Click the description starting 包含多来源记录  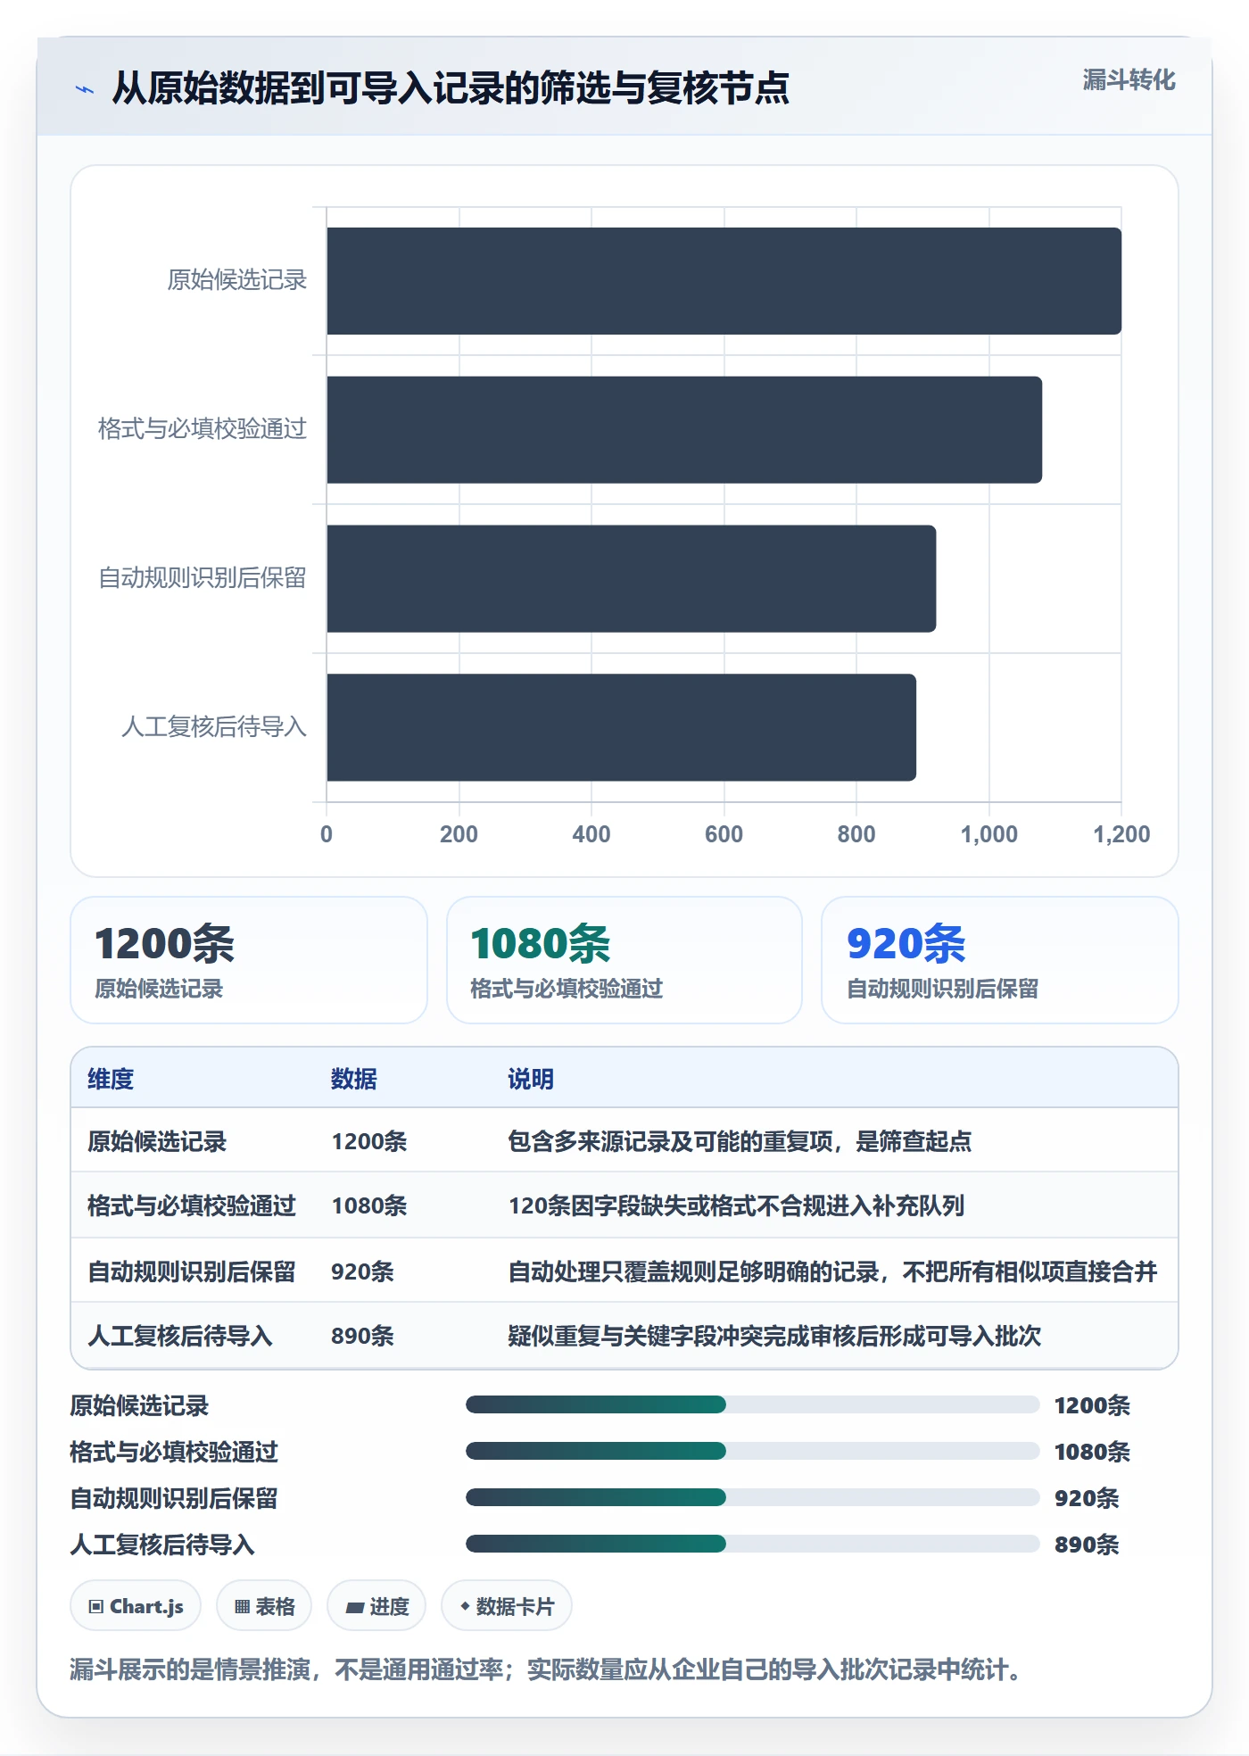pos(740,1141)
